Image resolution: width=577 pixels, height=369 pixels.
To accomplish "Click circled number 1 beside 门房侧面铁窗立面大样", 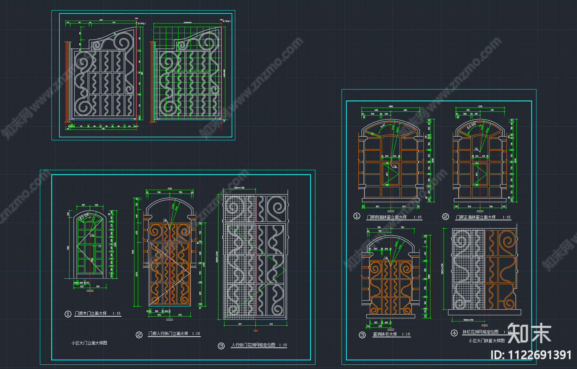I will pos(357,216).
